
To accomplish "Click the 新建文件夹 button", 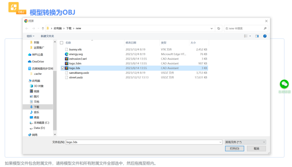I will pos(47,36).
